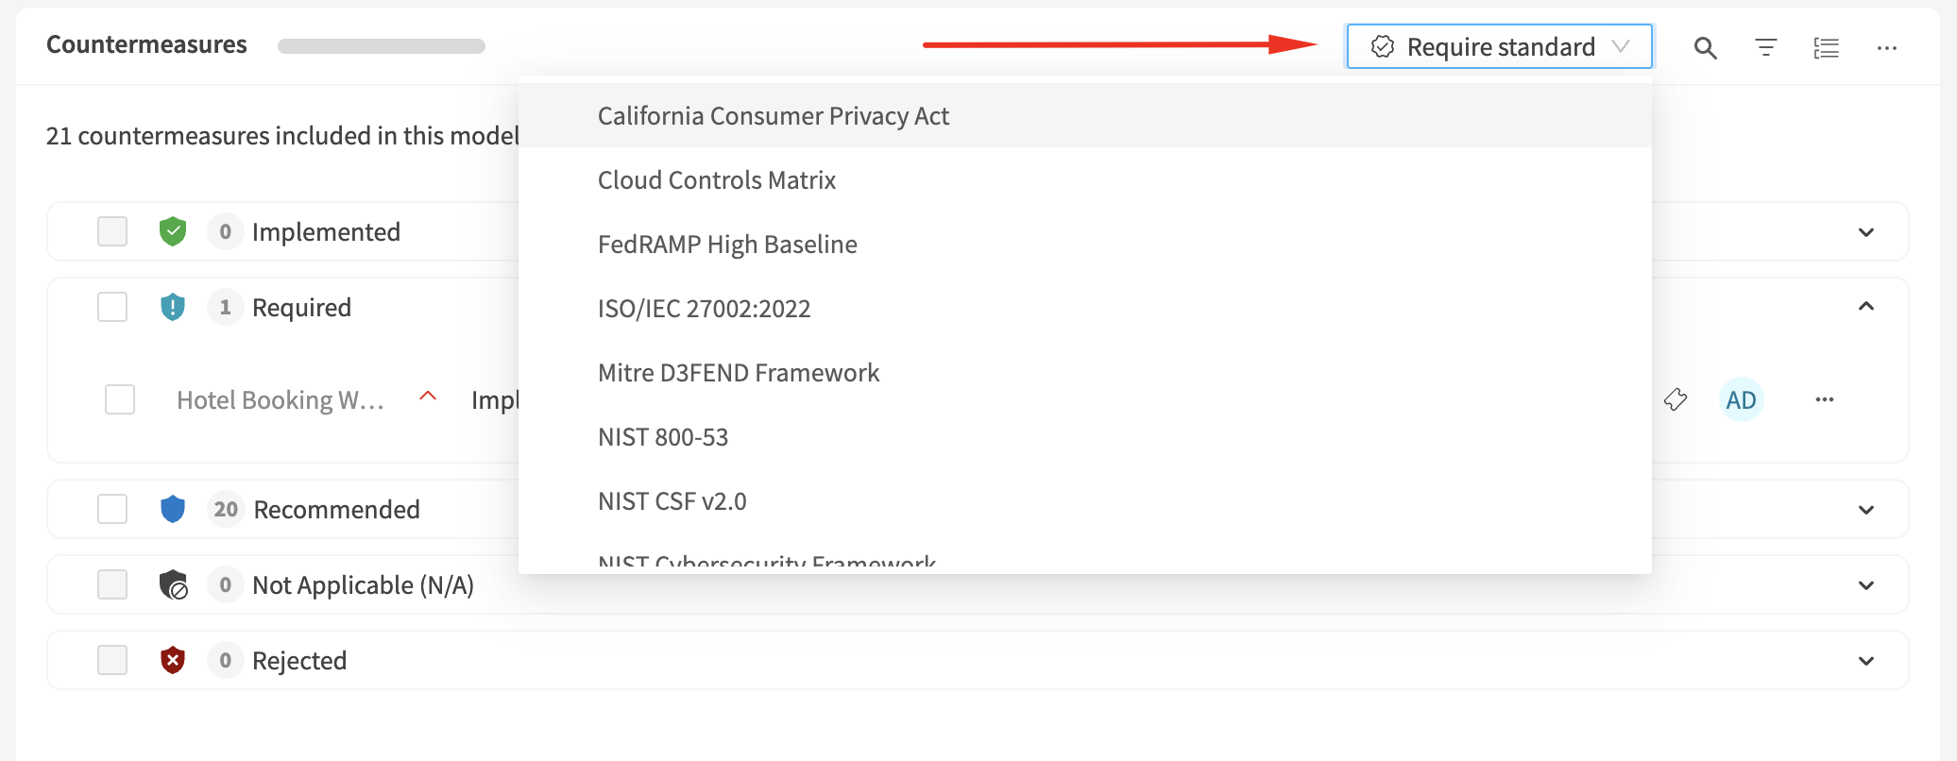Open the header more options ellipsis
Viewport: 1957px width, 761px height.
[x=1886, y=48]
